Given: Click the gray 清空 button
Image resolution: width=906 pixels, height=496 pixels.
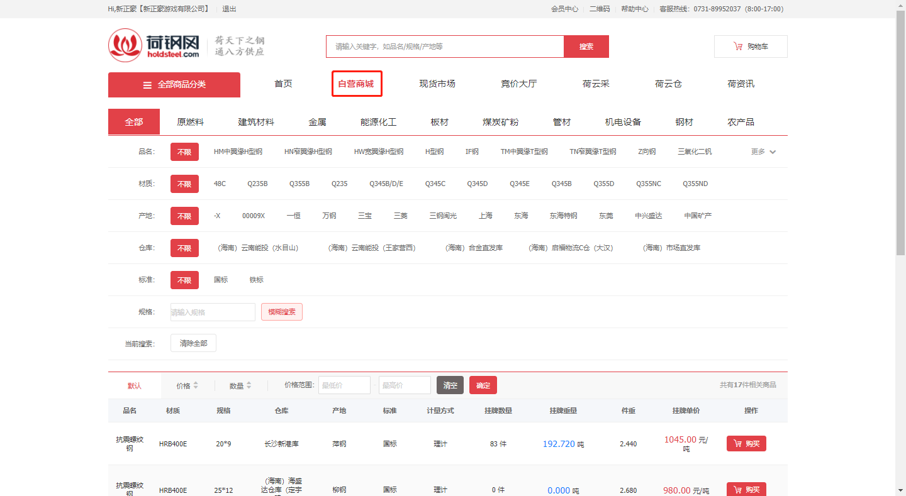Looking at the screenshot, I should [x=450, y=385].
